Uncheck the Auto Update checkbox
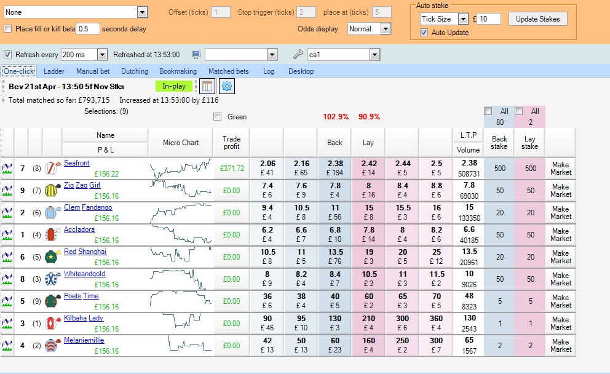The height and width of the screenshot is (374, 610). coord(424,33)
